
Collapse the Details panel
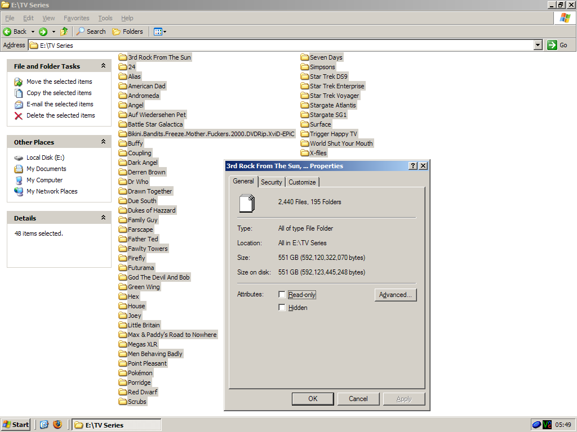pyautogui.click(x=104, y=218)
